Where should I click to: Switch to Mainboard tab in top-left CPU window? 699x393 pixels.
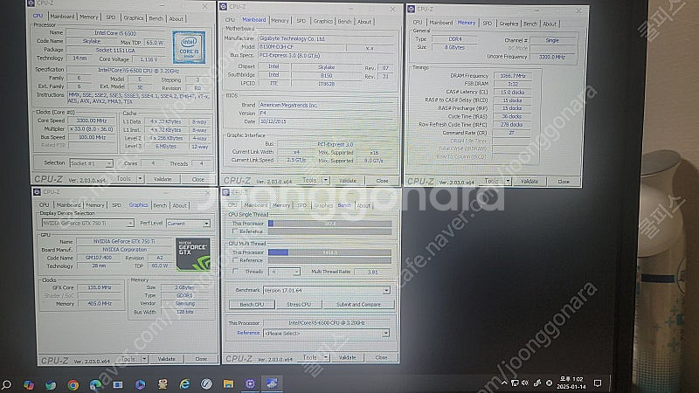pos(62,17)
